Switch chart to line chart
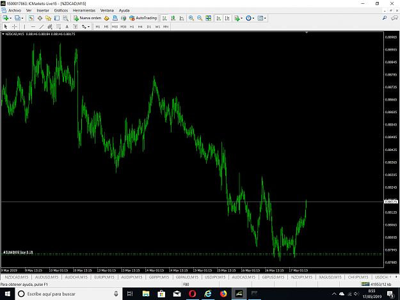Viewport: 400px width, 300px height. (182, 18)
